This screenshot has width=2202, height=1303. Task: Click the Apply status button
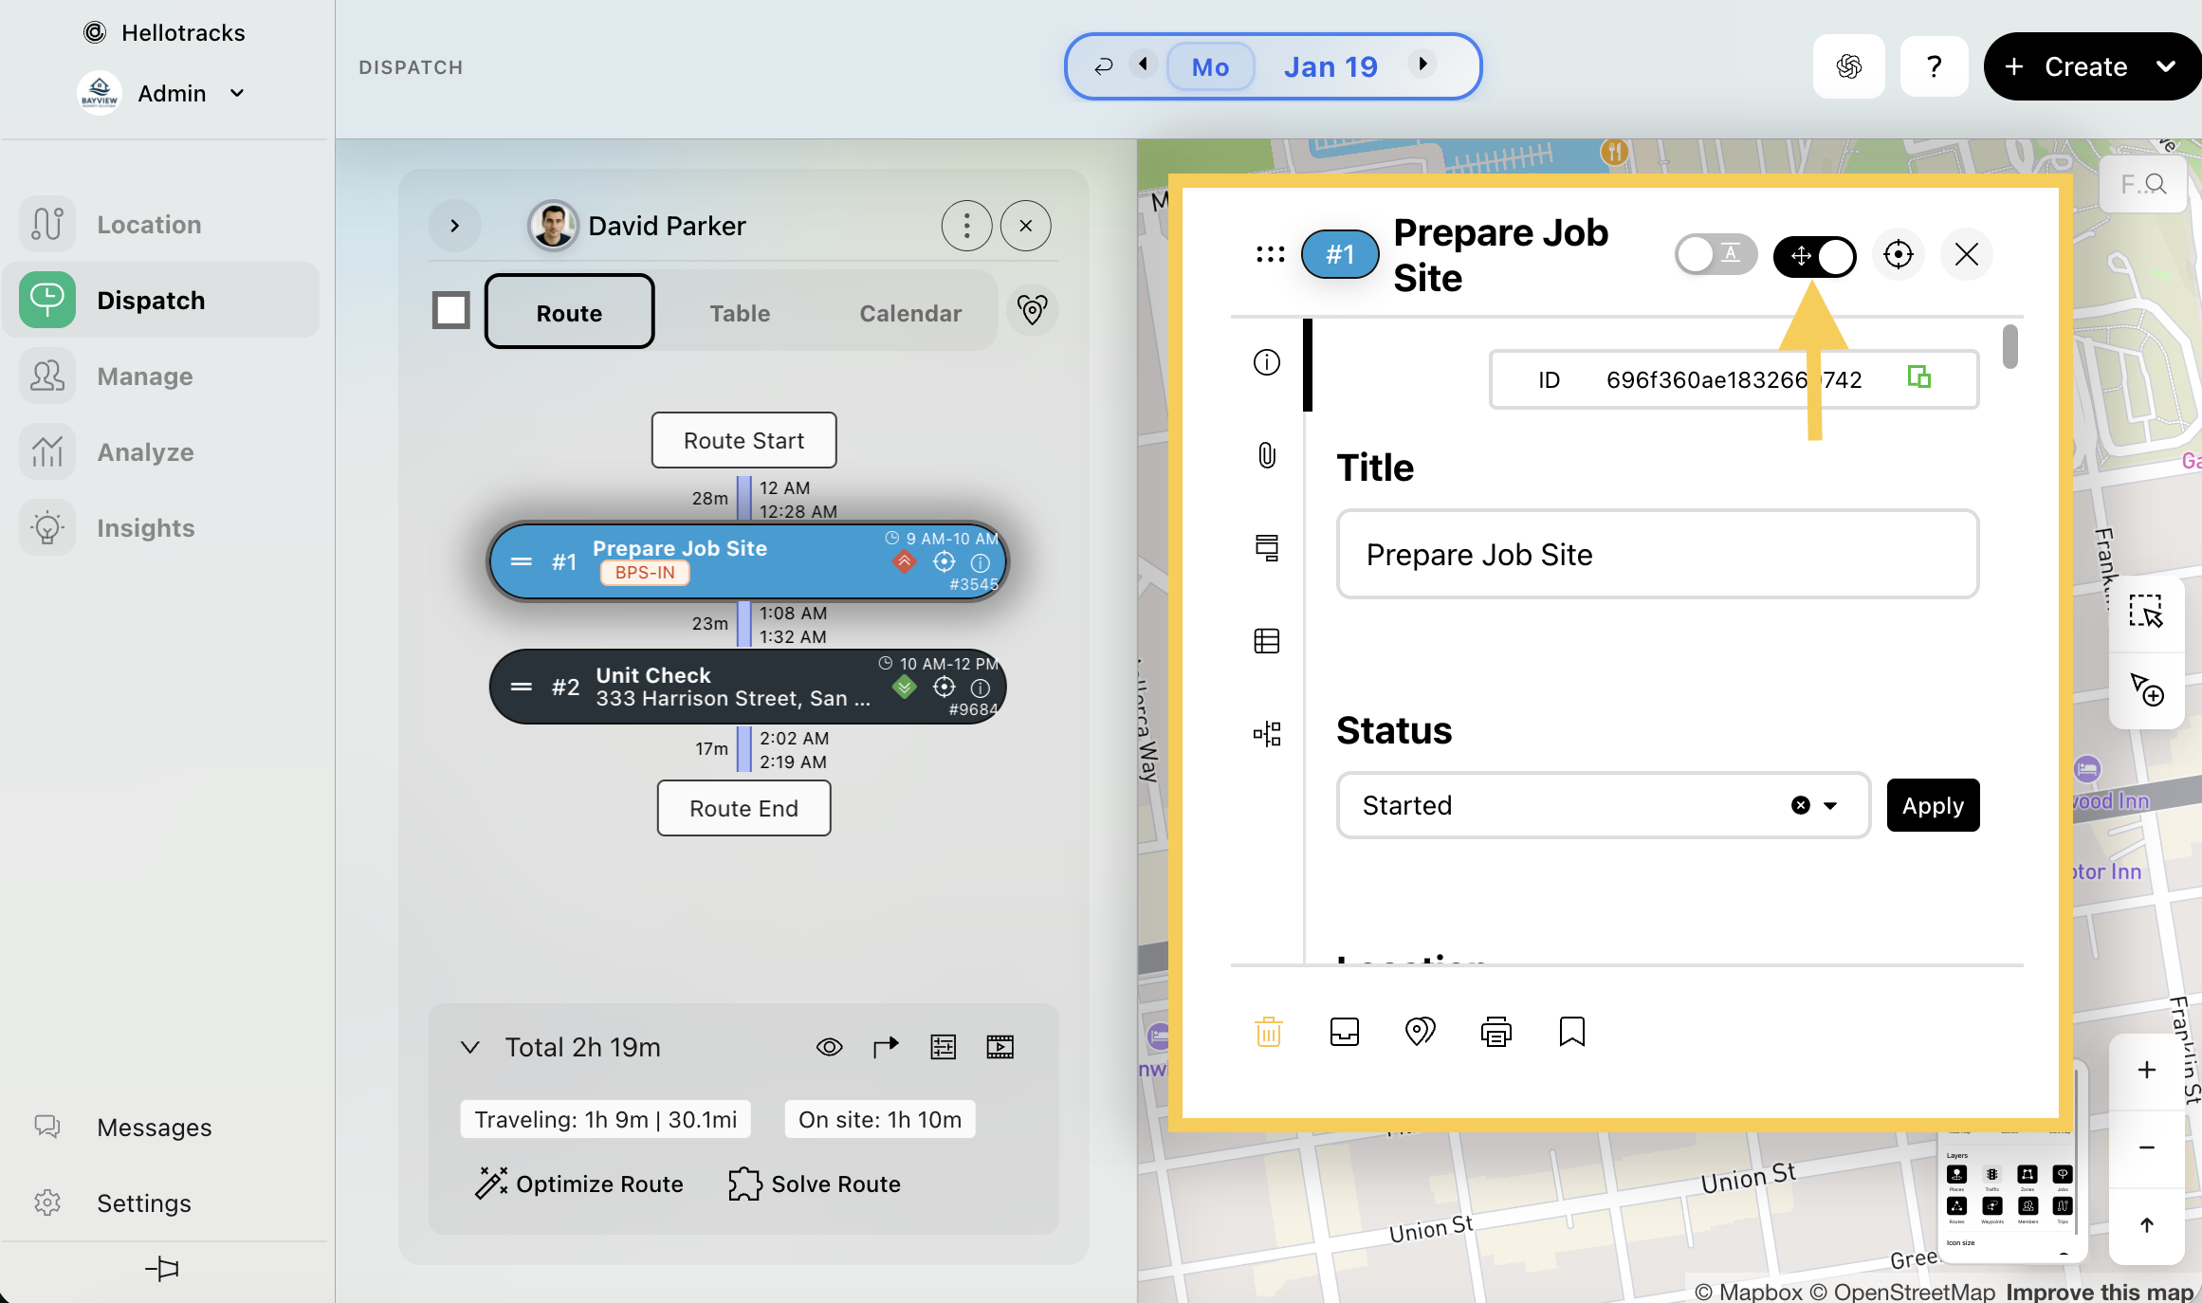1933,805
